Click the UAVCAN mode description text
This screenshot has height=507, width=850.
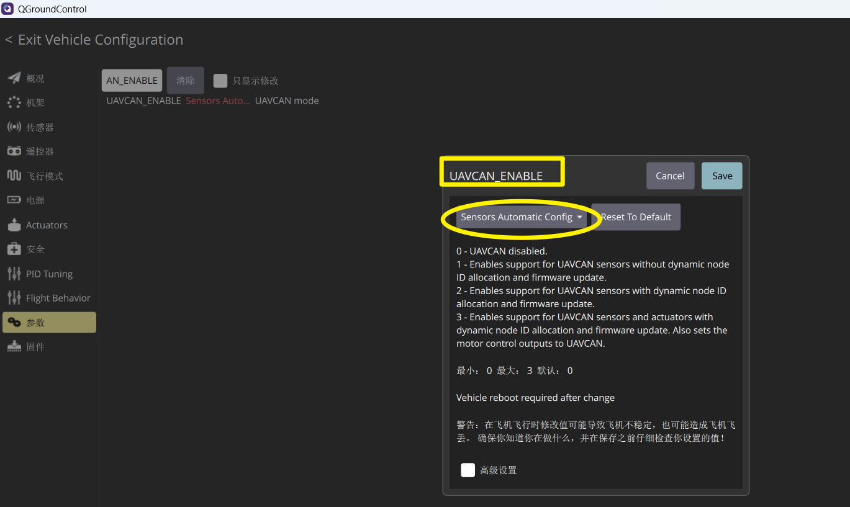click(x=287, y=101)
